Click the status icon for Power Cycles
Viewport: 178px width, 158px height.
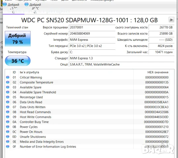[8, 127]
